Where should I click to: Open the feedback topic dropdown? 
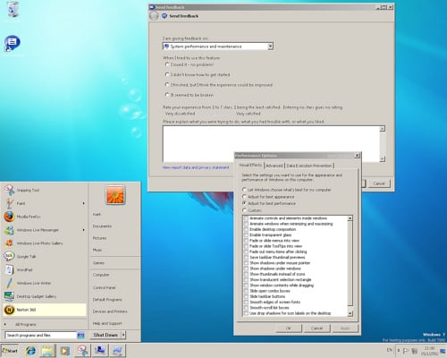click(270, 47)
